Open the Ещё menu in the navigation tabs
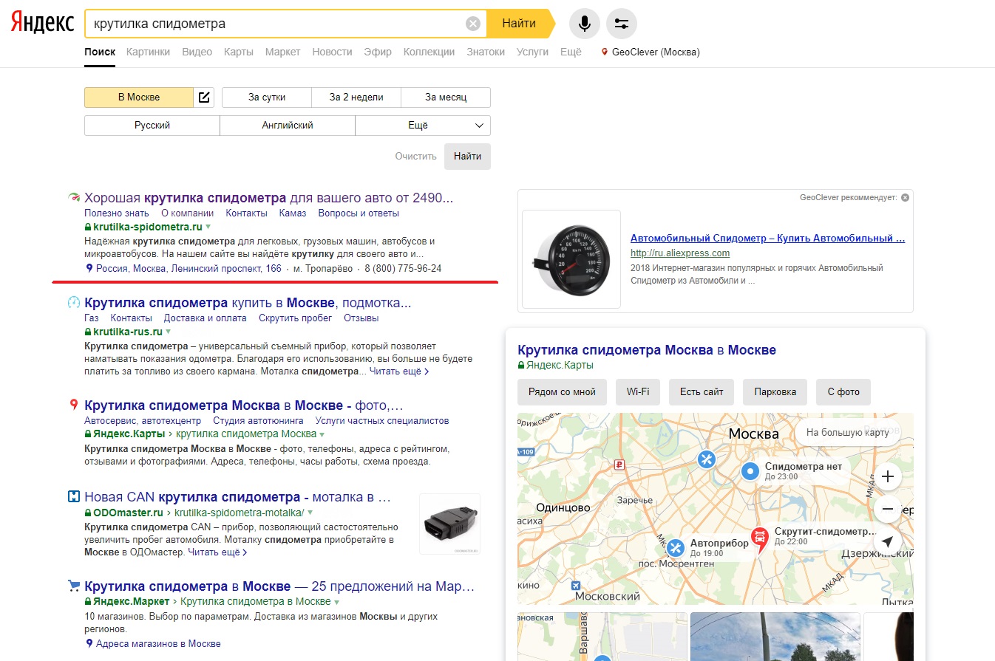The image size is (995, 661). (x=571, y=52)
